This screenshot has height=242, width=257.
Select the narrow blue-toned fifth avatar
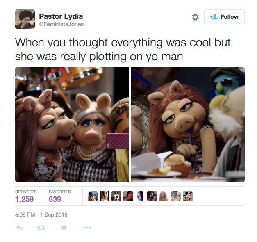(140, 196)
